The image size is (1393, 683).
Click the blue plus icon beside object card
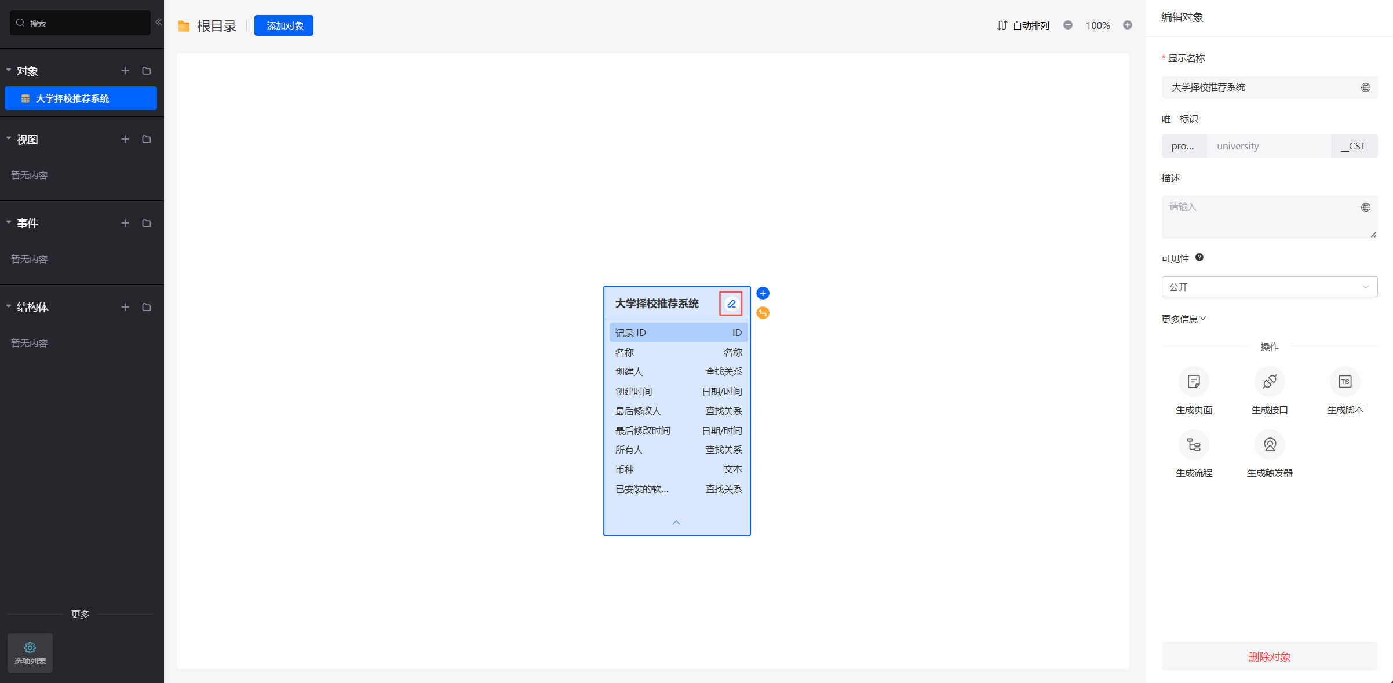763,293
